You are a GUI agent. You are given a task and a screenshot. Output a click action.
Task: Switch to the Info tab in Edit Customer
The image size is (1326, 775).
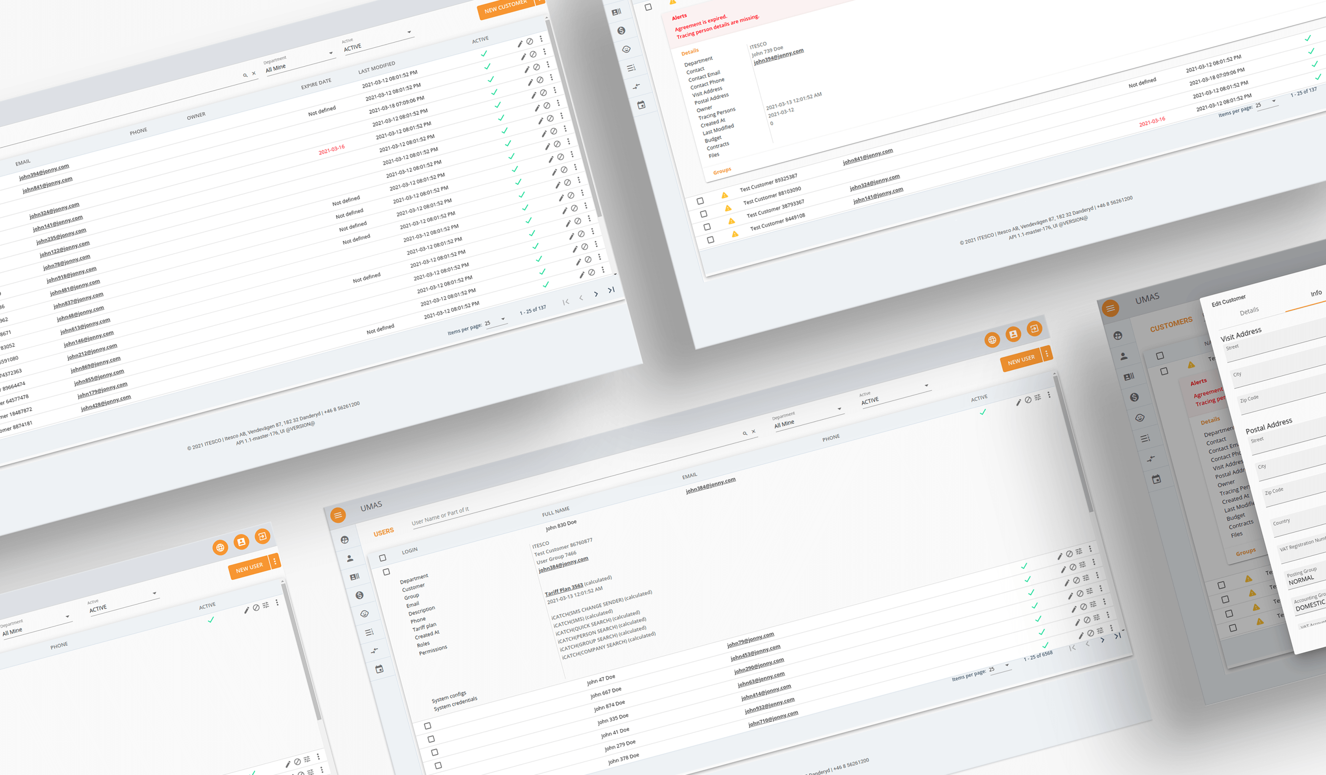pos(1316,293)
